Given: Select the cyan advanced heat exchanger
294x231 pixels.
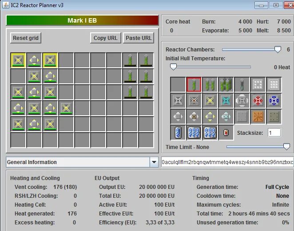Looking at the screenshot, I should point(226,117).
